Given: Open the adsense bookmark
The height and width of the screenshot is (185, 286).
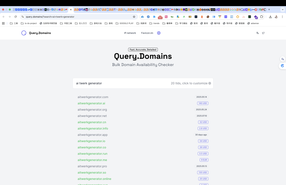Looking at the screenshot, I should coord(253,23).
